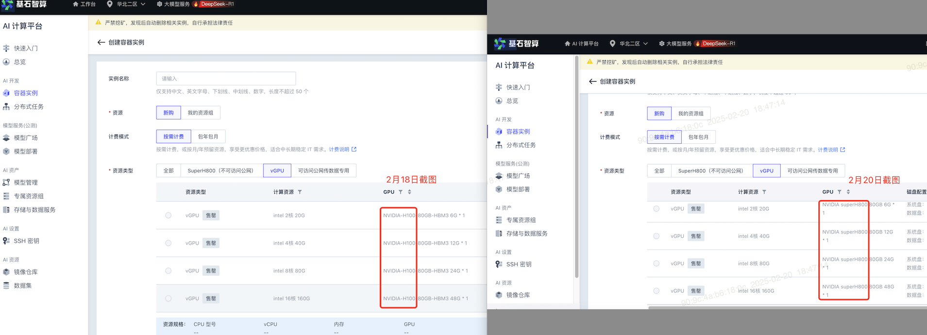Click 实例名称 input field in left screenshot
Viewport: 927px width, 335px height.
(226, 79)
